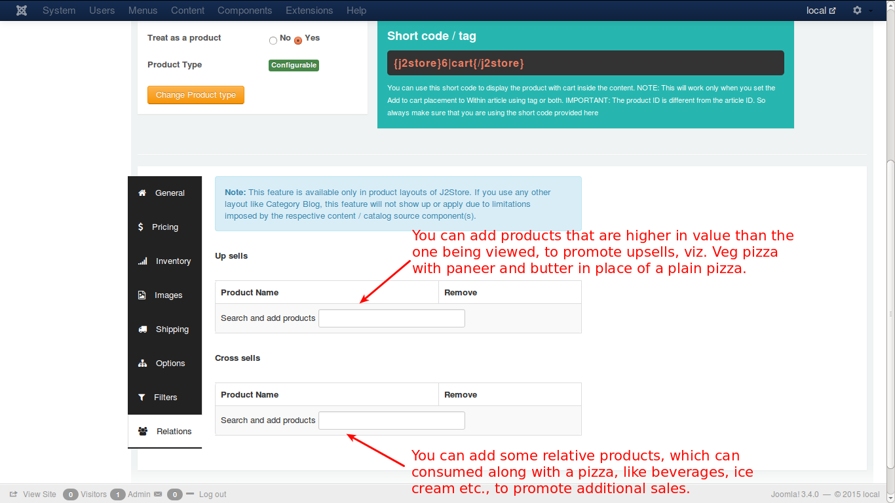The width and height of the screenshot is (895, 503).
Task: Click the signal bars icon beside Inventory
Action: click(x=142, y=261)
